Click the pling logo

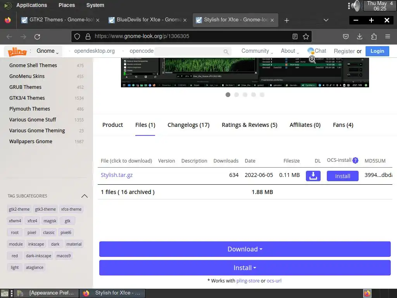click(x=17, y=52)
